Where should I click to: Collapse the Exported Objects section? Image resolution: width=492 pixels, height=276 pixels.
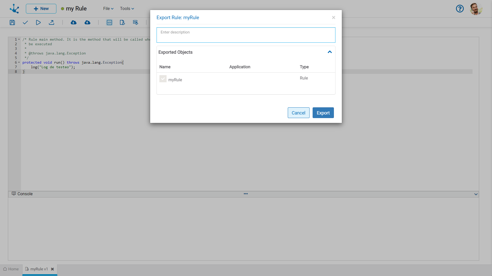click(x=330, y=52)
